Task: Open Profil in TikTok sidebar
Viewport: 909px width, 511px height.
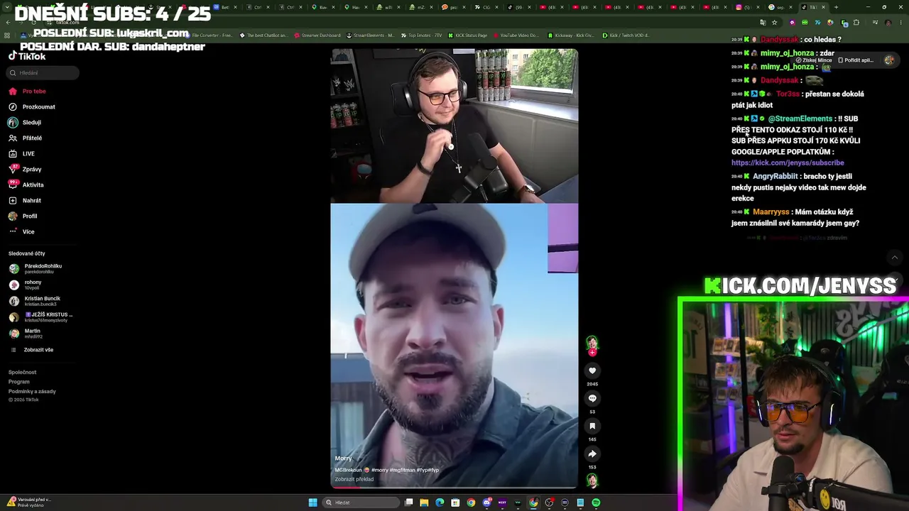Action: (23, 216)
